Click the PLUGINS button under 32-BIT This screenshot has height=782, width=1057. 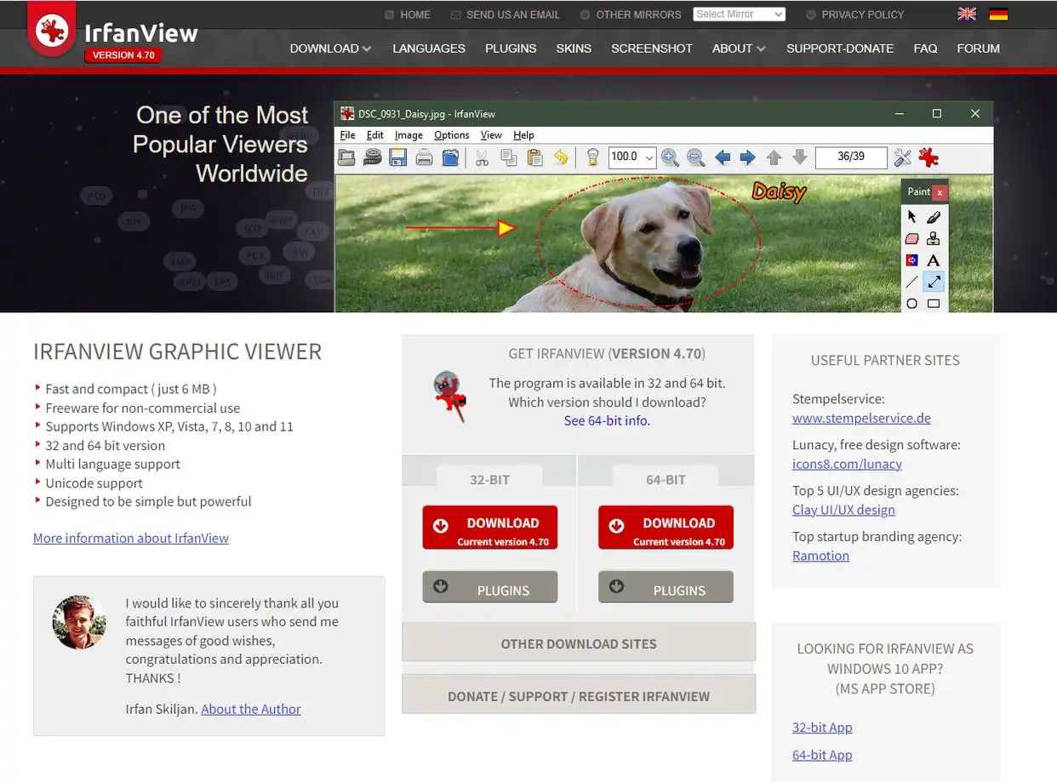[x=490, y=587]
